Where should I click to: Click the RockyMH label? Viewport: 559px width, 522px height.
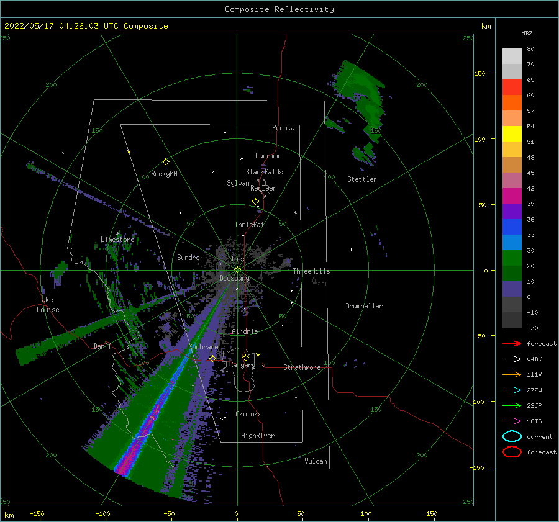[164, 174]
